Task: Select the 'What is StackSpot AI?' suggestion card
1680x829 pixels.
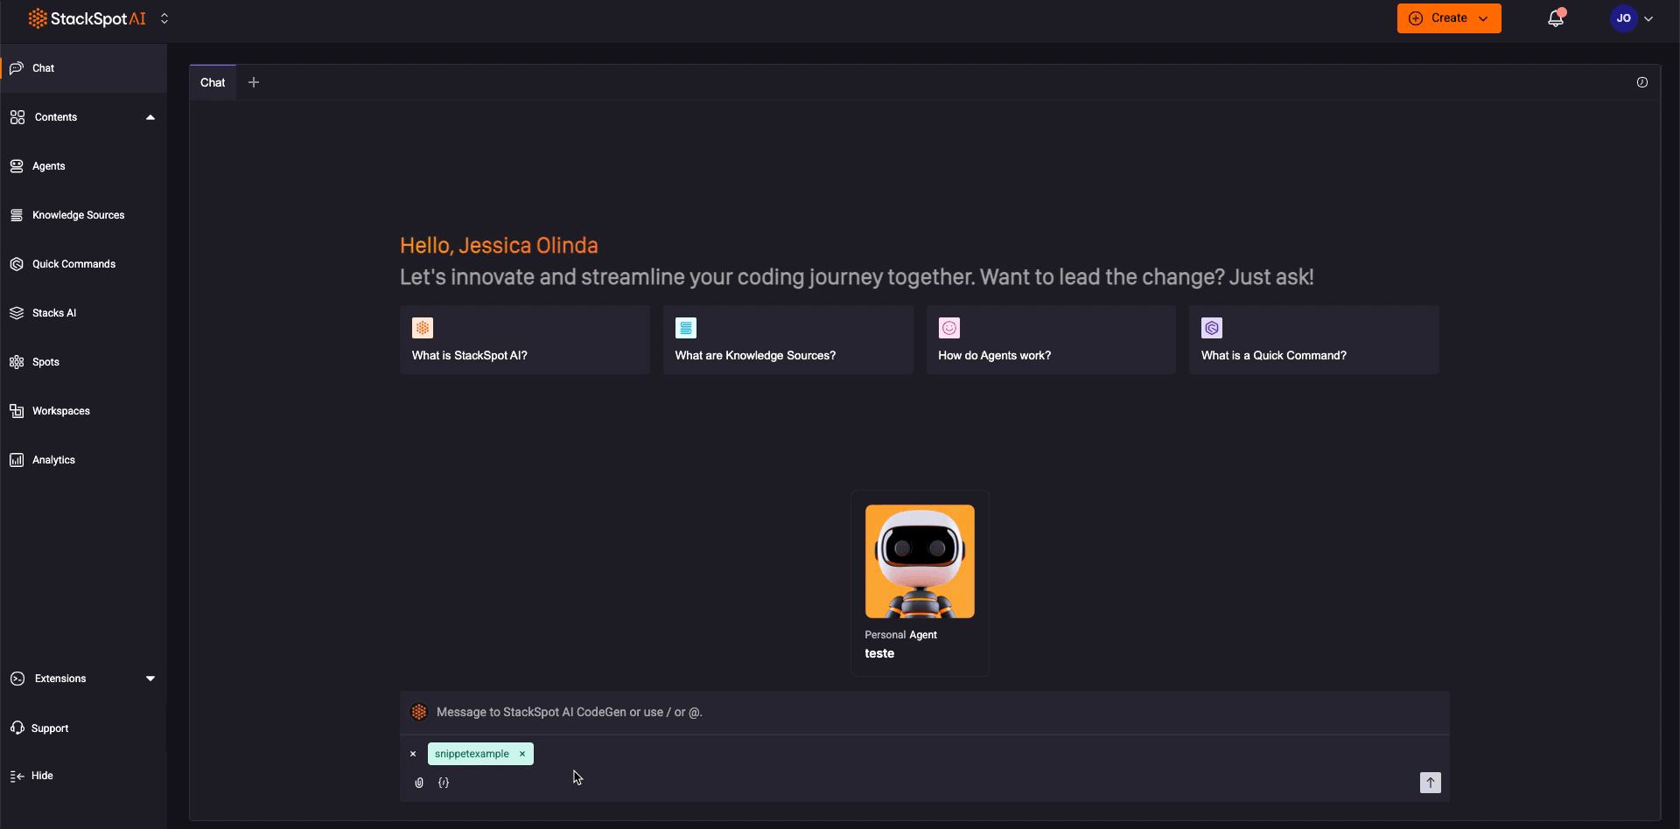Action: coord(523,340)
